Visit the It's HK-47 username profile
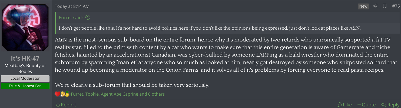This screenshot has height=108, width=401. point(25,59)
